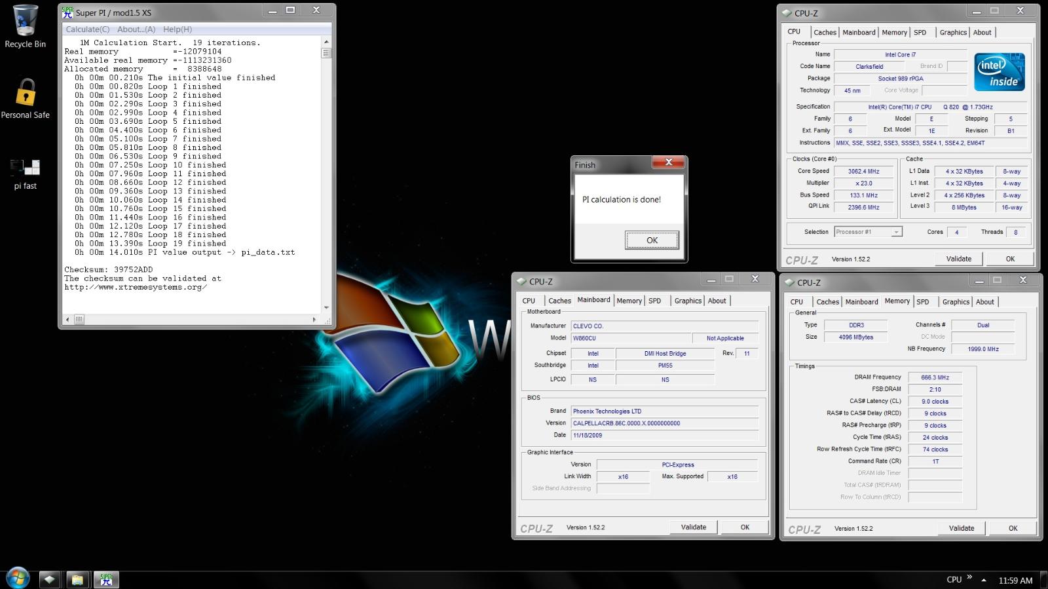Expand the CPU toolbar chevron in taskbar

[x=969, y=577]
